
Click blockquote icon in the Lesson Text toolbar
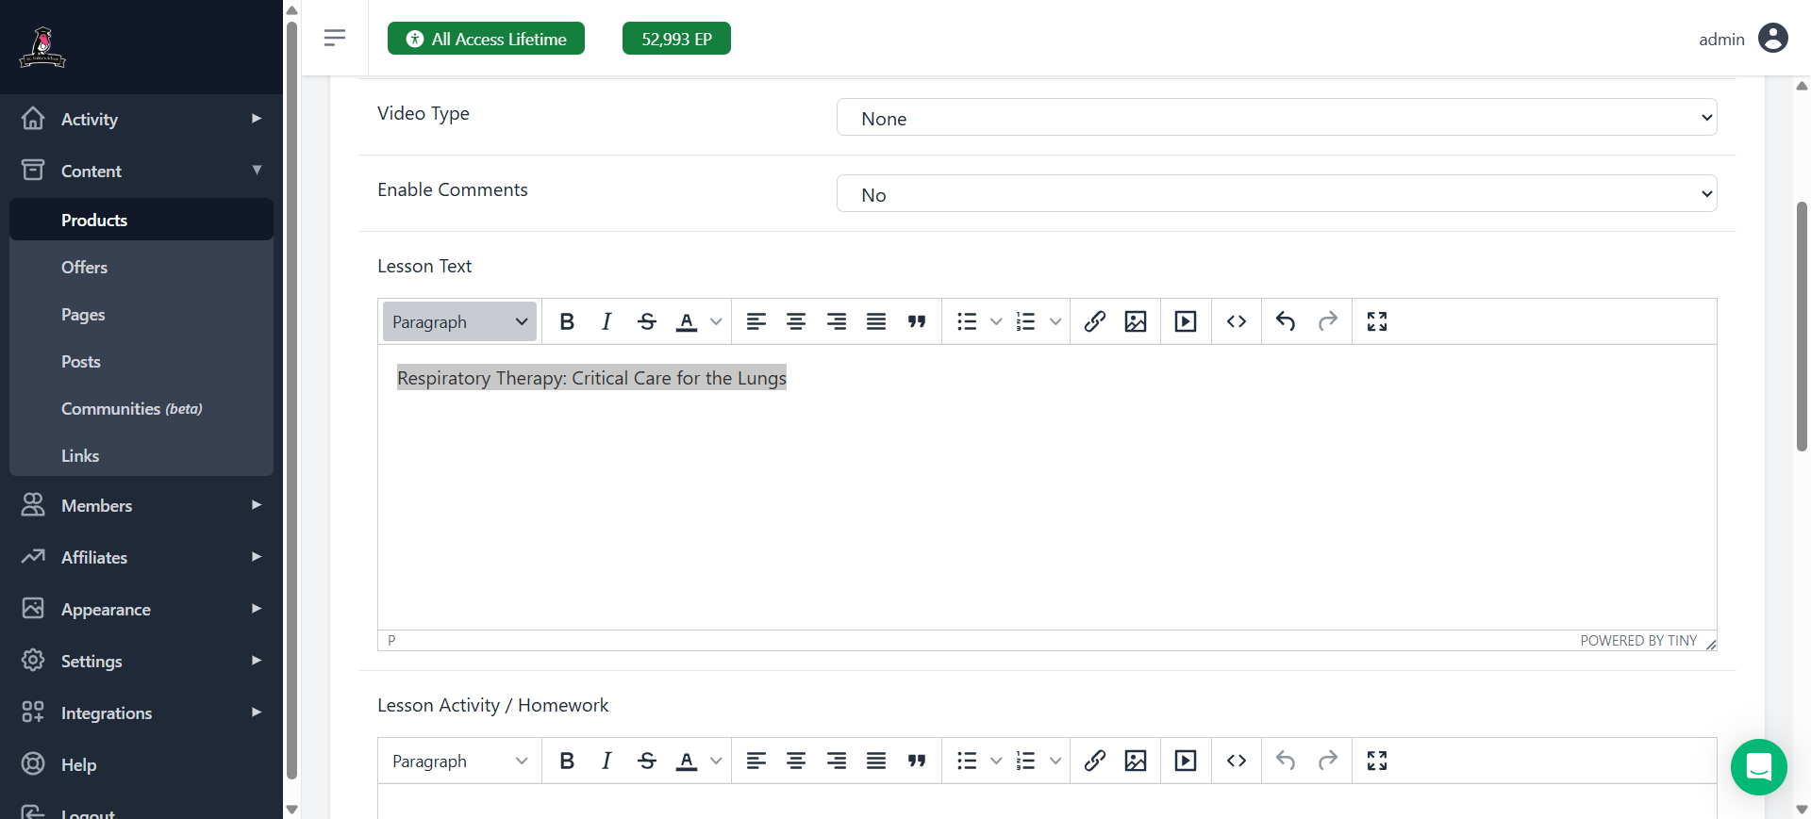coord(917,321)
